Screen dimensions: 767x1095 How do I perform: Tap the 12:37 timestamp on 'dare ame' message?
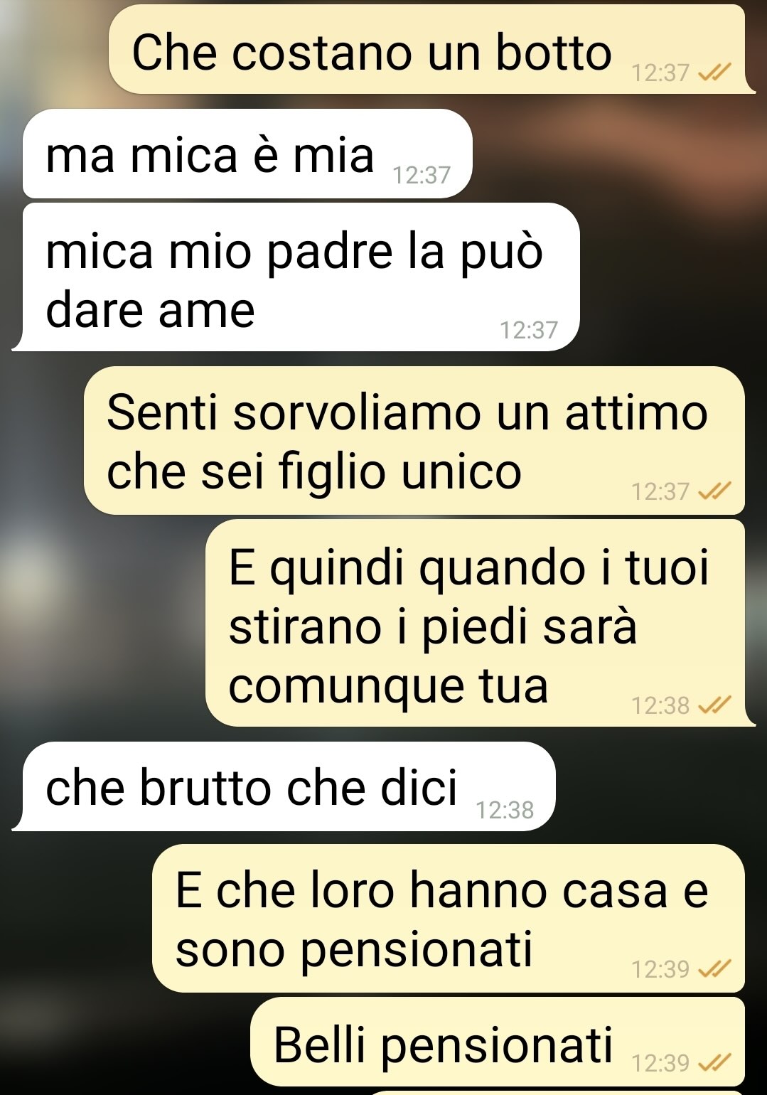click(x=529, y=330)
